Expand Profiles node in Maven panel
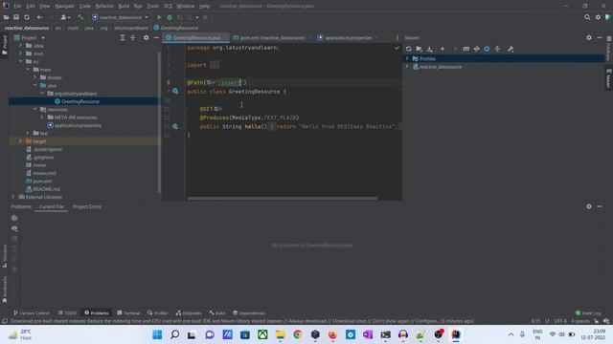 coord(407,58)
